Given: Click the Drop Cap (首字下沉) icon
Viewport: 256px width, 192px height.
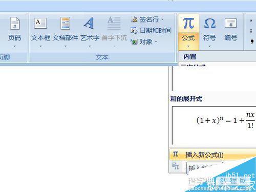Looking at the screenshot, I should point(114,23).
